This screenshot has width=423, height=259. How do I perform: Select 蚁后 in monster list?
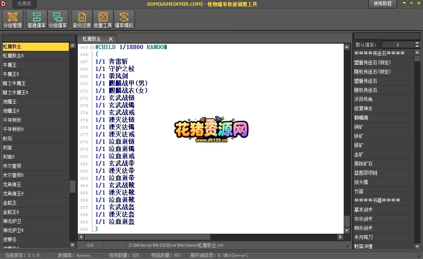coord(36,138)
